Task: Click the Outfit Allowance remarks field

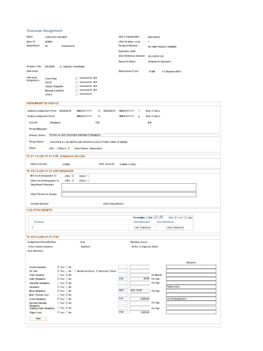Action: [x=191, y=299]
